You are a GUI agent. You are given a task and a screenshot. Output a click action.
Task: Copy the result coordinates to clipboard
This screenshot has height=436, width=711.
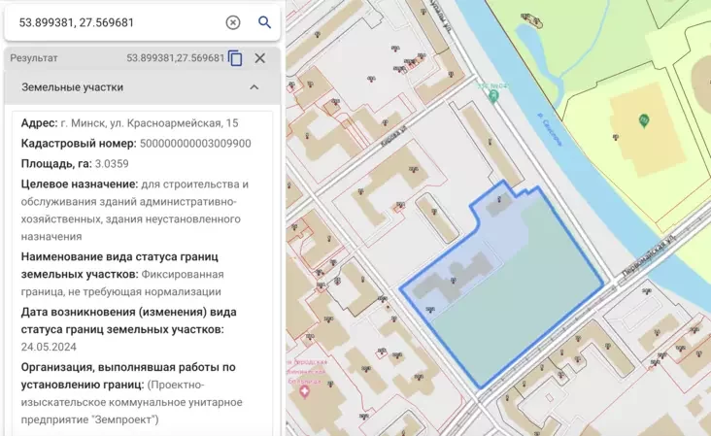click(x=235, y=58)
